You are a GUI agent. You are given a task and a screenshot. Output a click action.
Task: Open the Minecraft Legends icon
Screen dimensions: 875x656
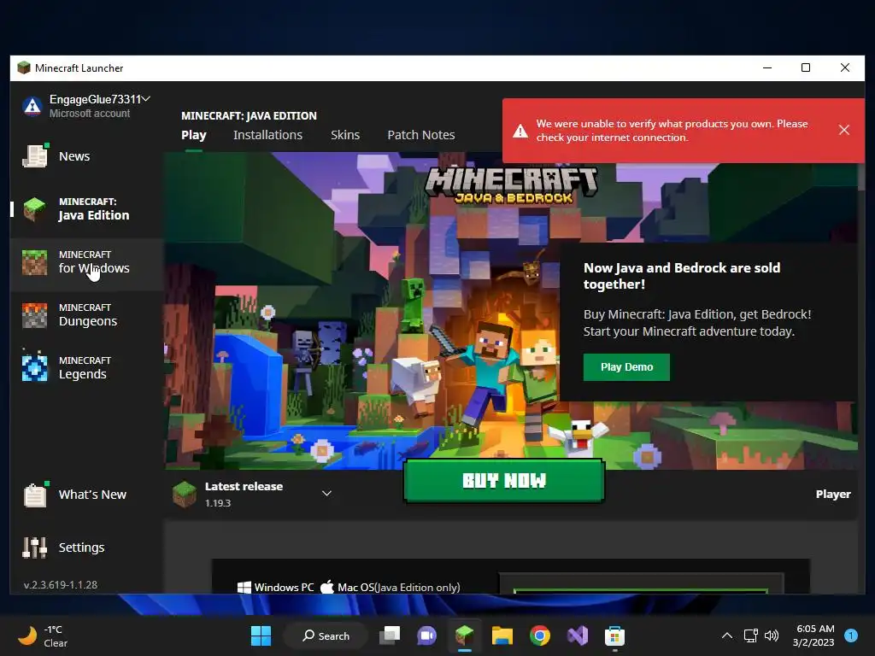tap(34, 367)
